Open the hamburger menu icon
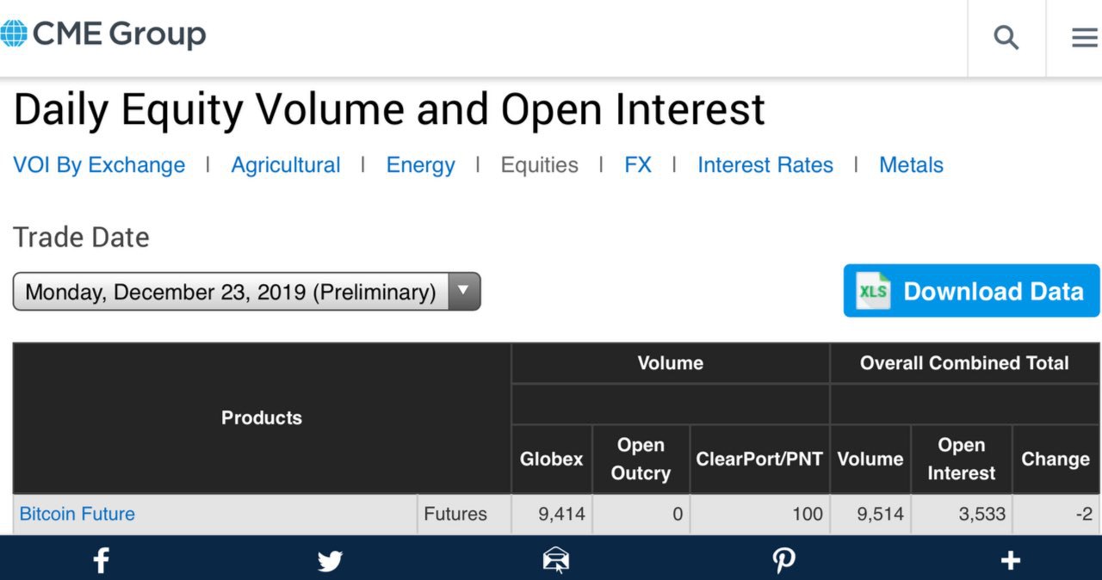This screenshot has height=580, width=1102. click(1084, 37)
